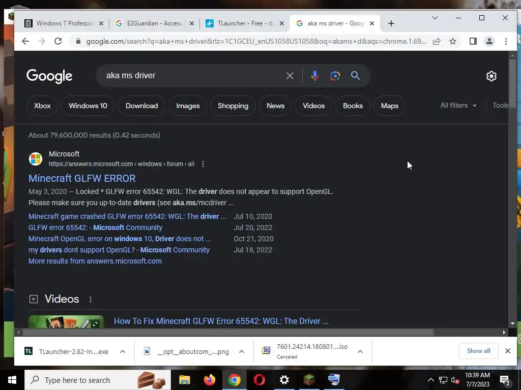Open the Videos section options menu

[91, 300]
